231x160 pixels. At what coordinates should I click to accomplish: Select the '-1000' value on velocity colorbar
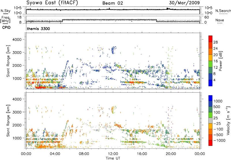pos(219,140)
